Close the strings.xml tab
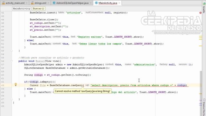The image size is (206, 116). [48, 3]
